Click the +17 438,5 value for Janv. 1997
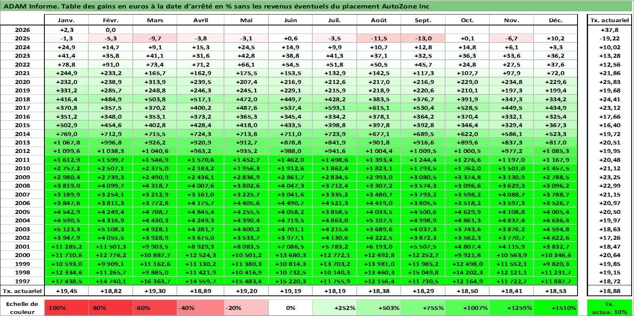 [66, 281]
